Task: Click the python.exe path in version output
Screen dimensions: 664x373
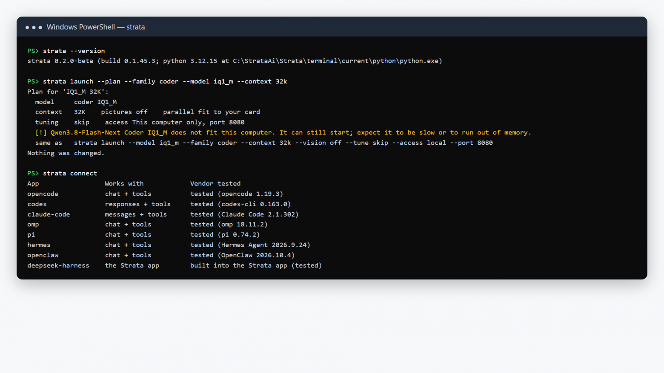Action: pyautogui.click(x=338, y=61)
